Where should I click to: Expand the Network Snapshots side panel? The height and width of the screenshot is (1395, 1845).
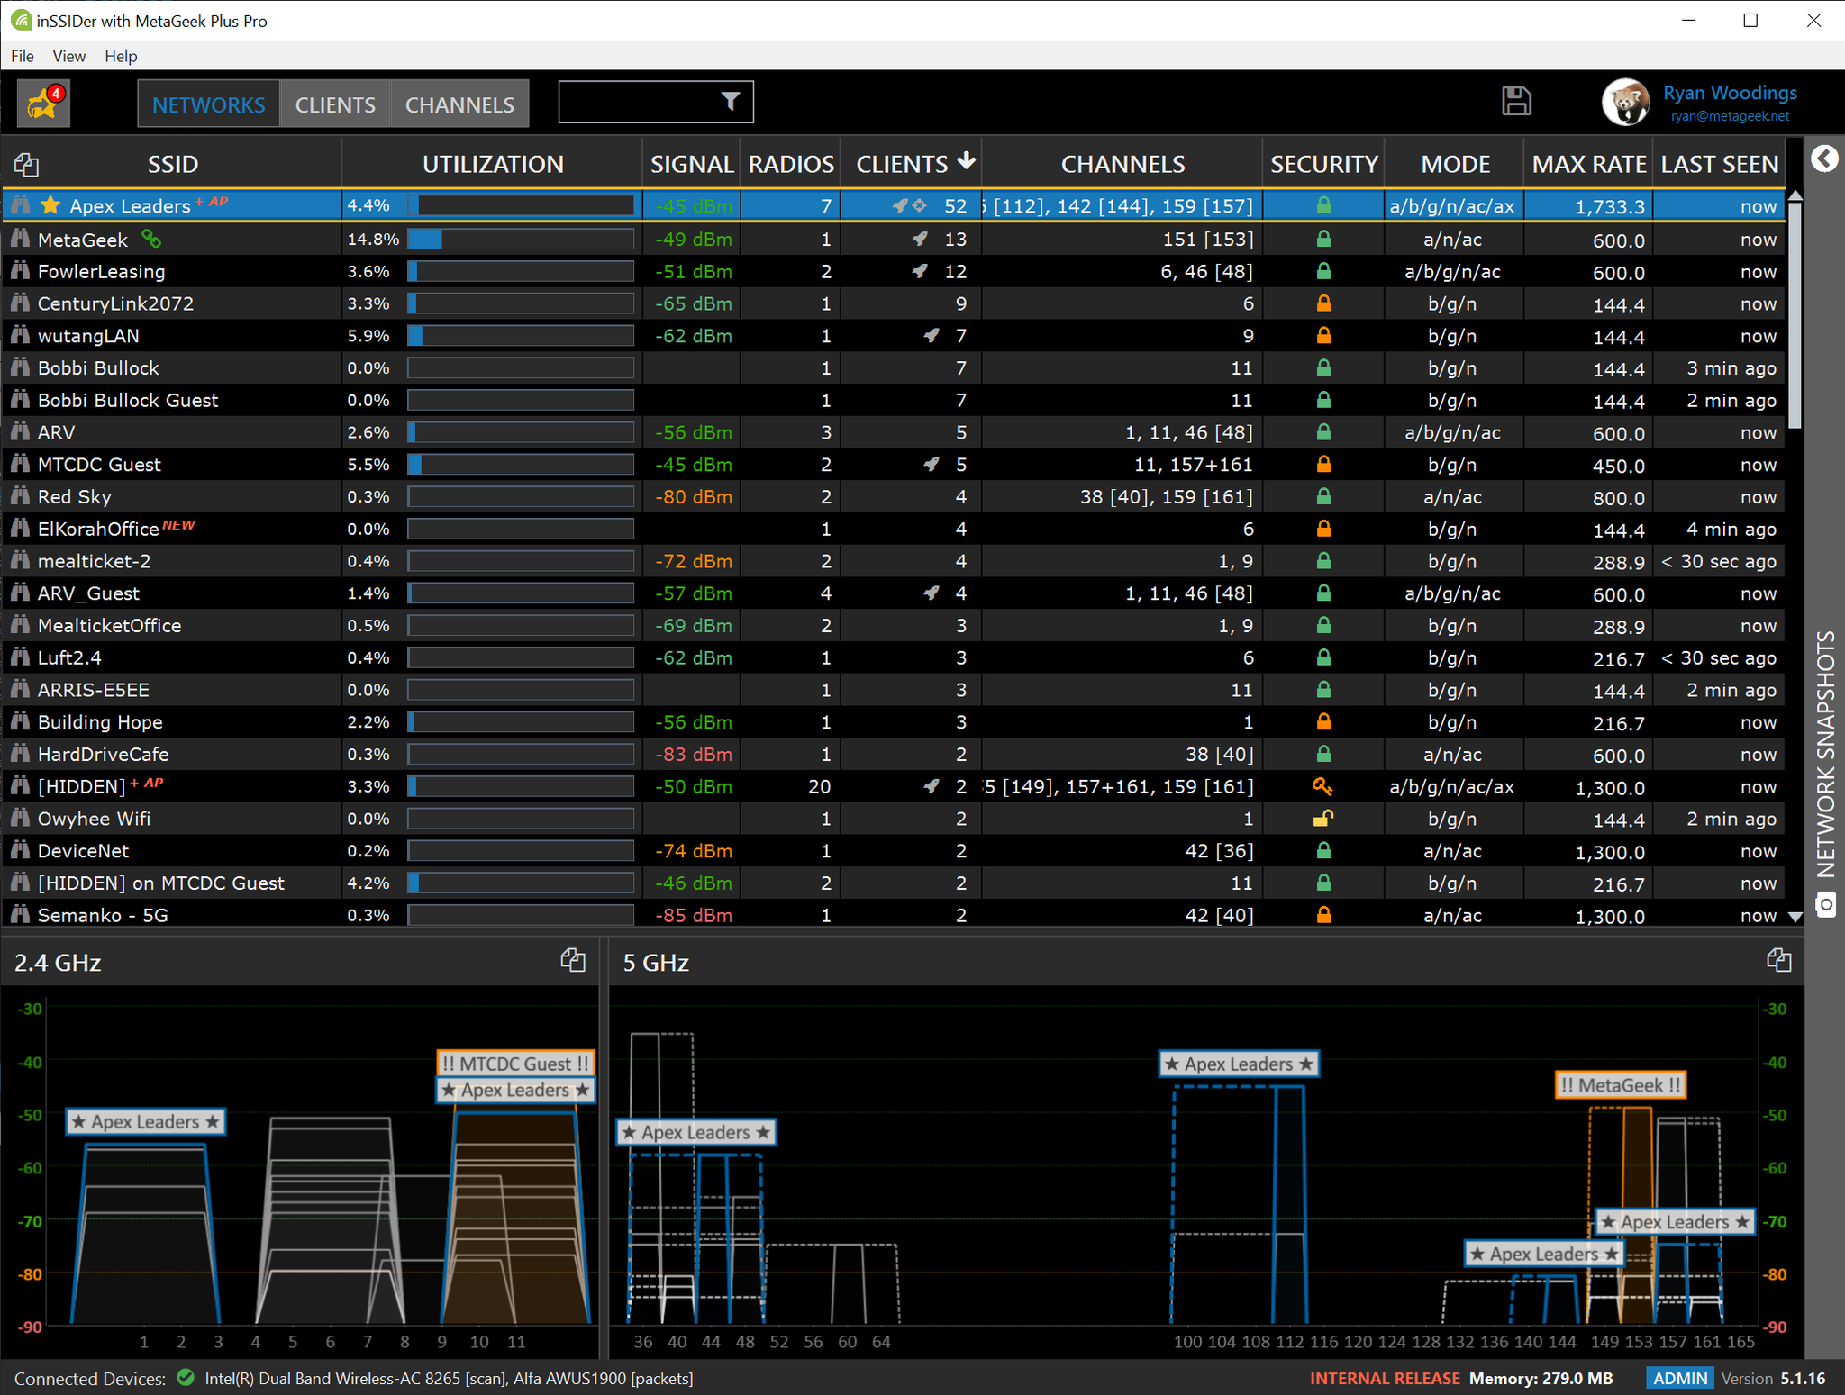(x=1824, y=159)
